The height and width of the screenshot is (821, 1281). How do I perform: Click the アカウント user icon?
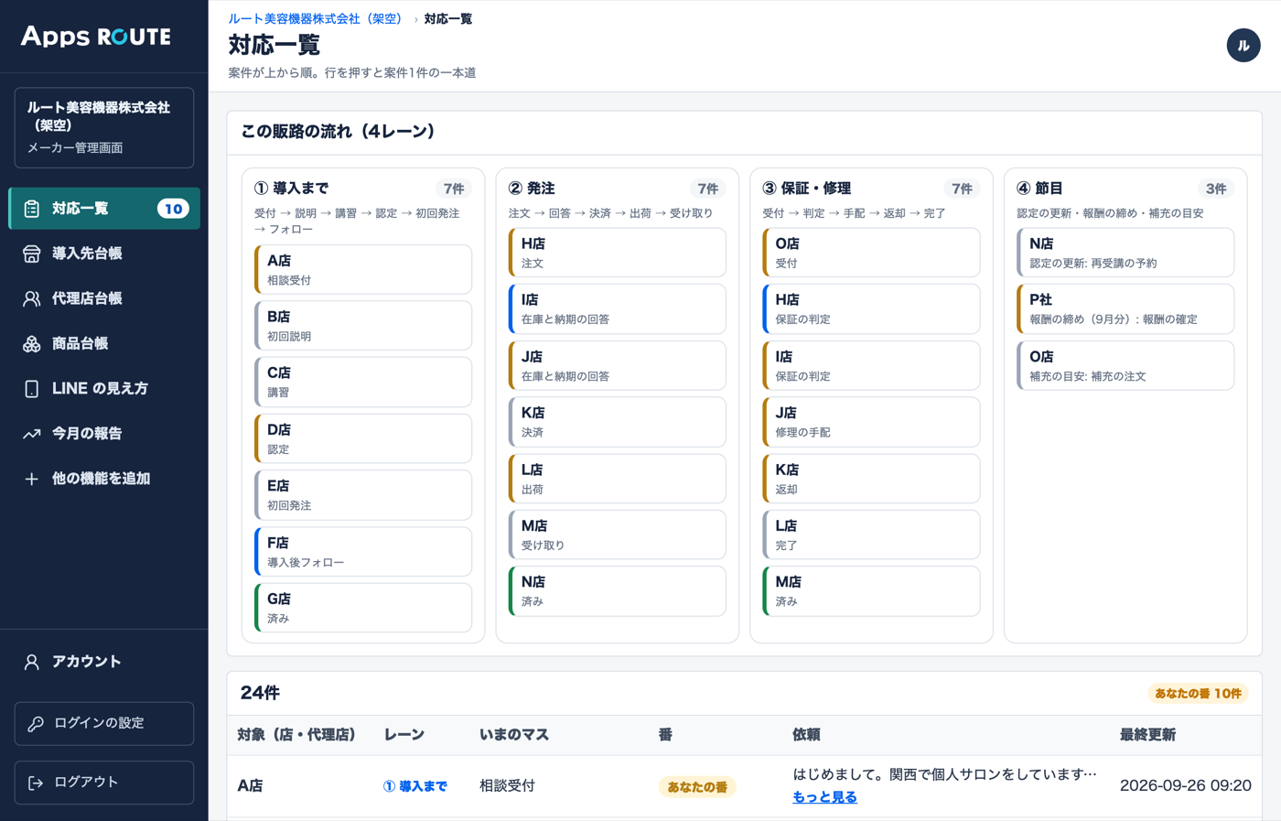pos(32,662)
